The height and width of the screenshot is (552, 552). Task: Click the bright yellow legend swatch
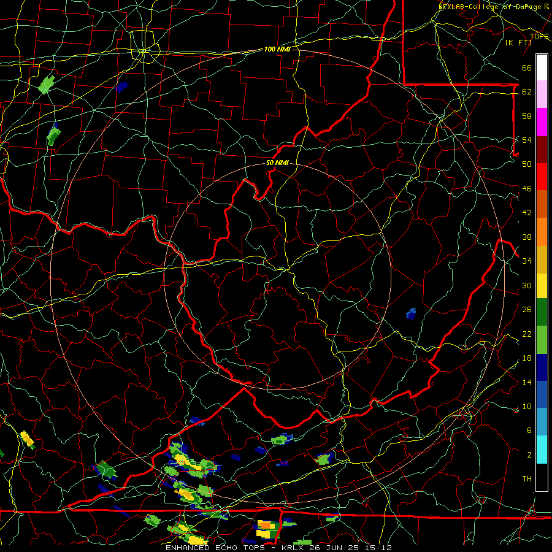coord(542,285)
